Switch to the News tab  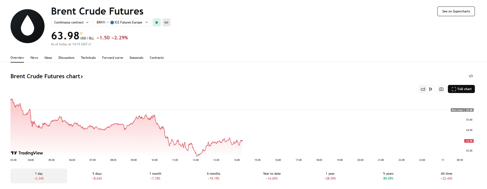34,58
